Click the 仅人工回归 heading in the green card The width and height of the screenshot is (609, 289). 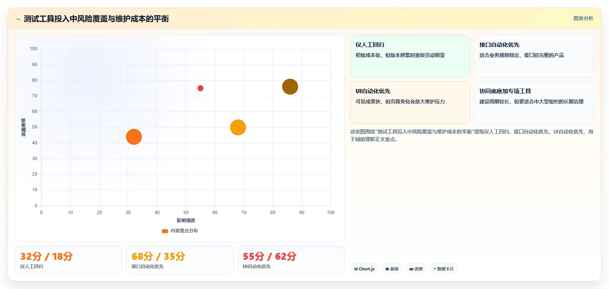coord(370,45)
